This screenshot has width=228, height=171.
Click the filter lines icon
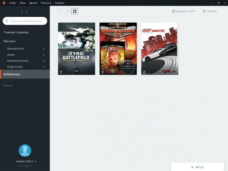click(x=205, y=11)
